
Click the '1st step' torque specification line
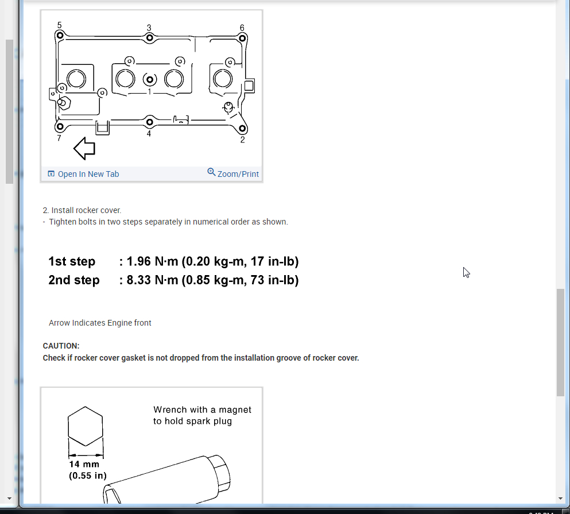tap(173, 261)
